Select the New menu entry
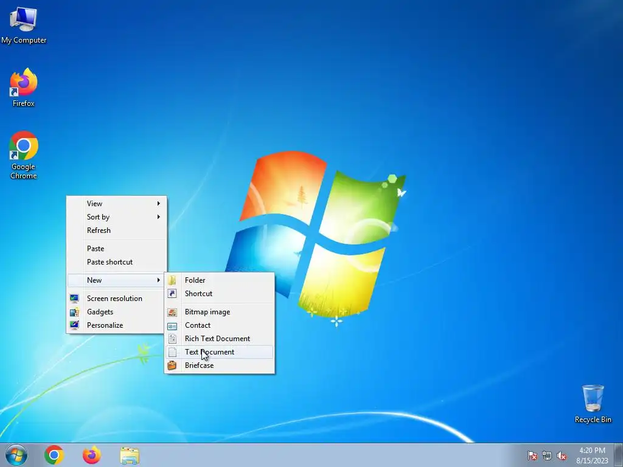Image resolution: width=623 pixels, height=467 pixels. [x=116, y=280]
